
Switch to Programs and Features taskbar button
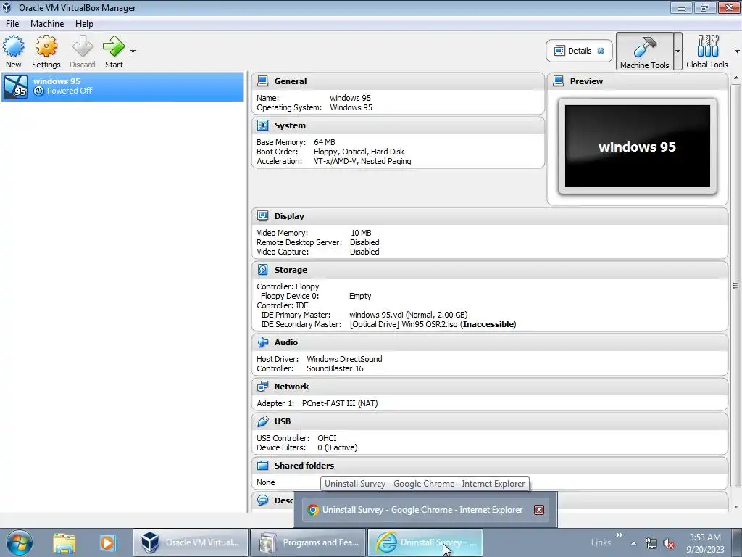coord(308,542)
